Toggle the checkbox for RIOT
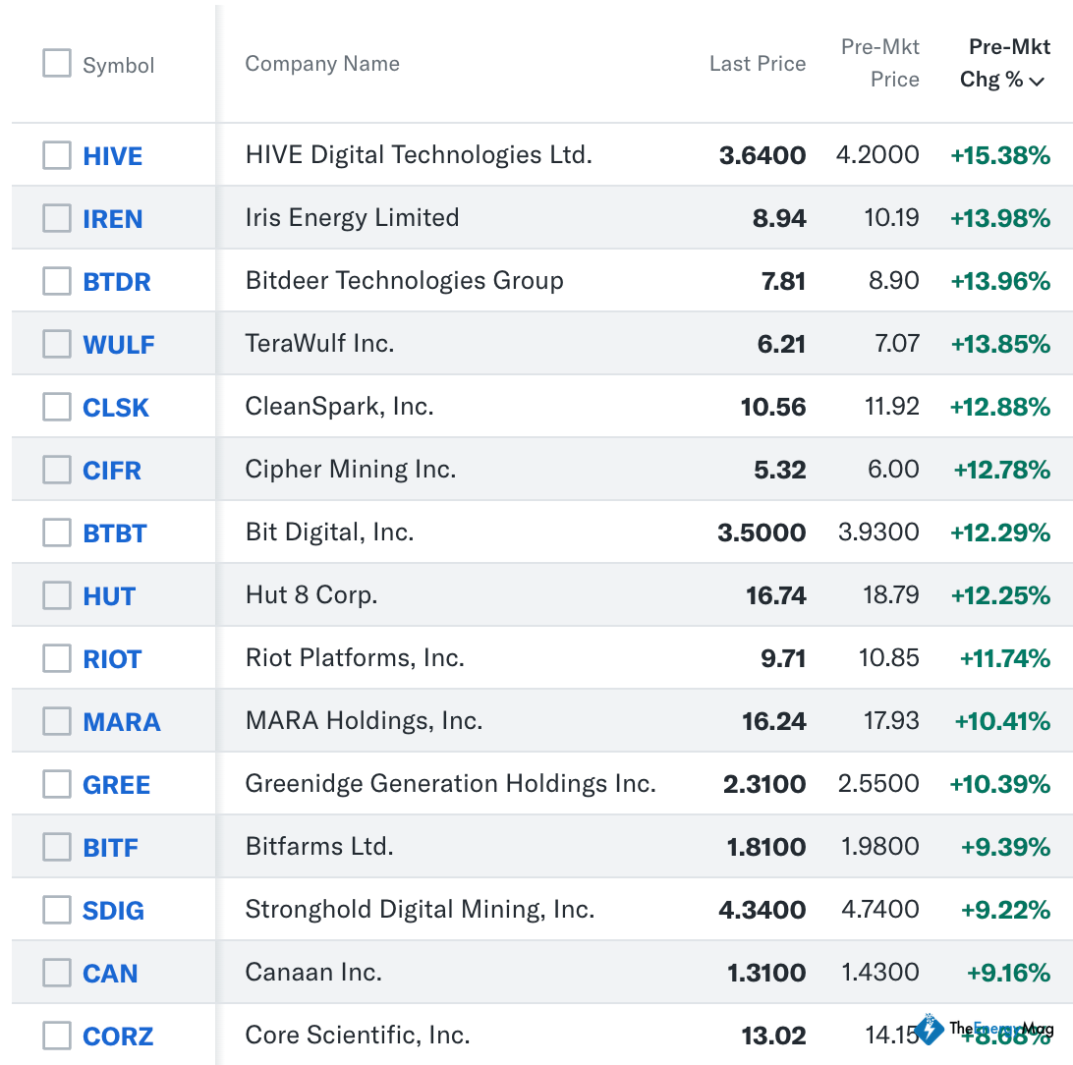The width and height of the screenshot is (1073, 1065). [57, 658]
